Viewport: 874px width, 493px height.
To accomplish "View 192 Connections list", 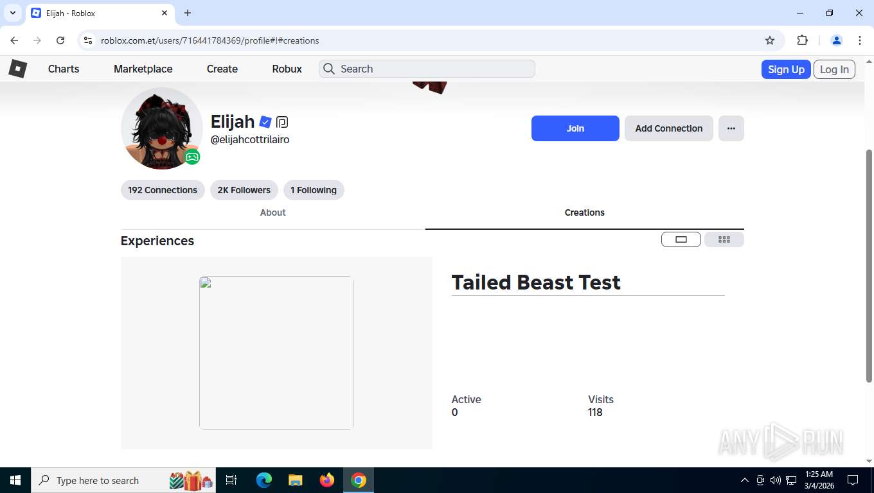I will [163, 190].
